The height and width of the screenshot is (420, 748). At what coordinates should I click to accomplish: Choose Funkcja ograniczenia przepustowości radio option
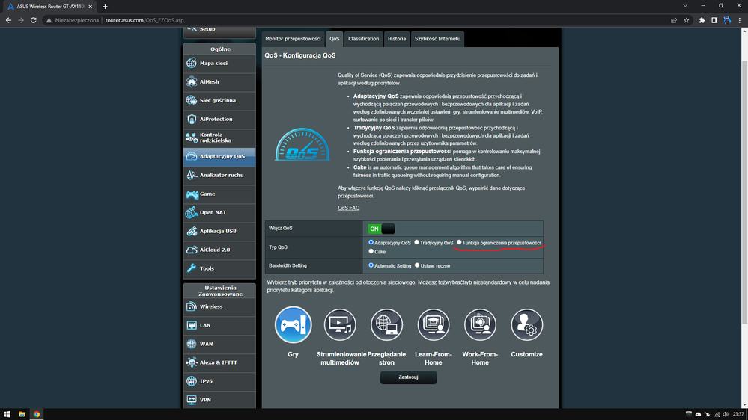point(460,243)
